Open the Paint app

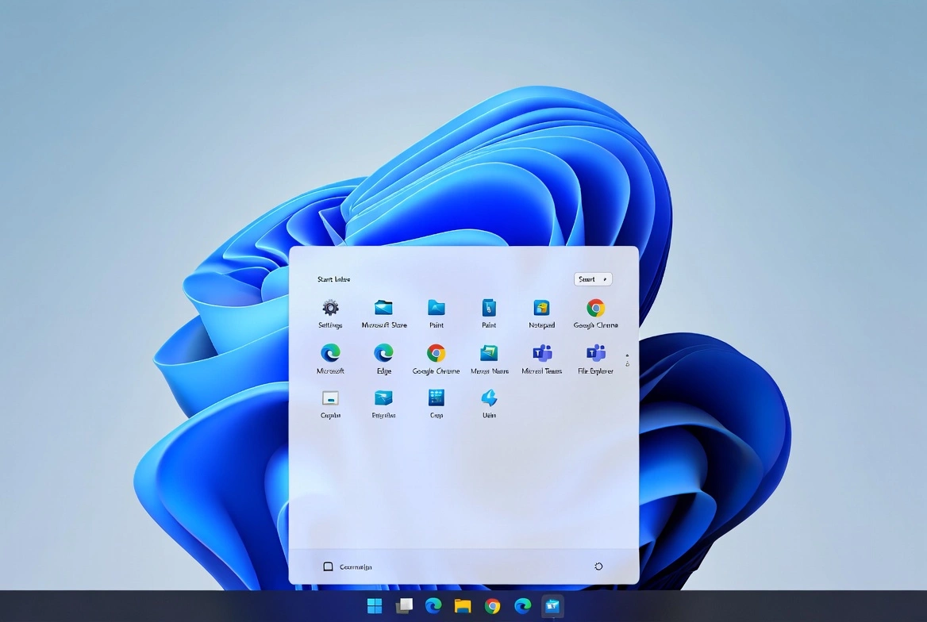(x=436, y=309)
